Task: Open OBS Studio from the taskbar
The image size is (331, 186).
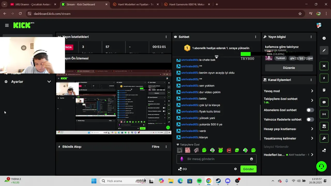Action: [x=237, y=181]
